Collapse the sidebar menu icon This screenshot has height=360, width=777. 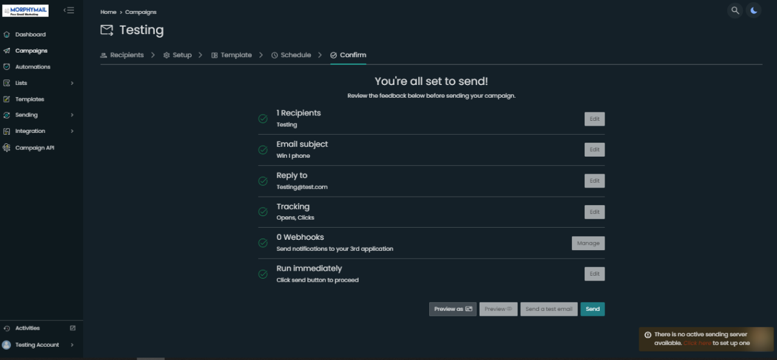tap(69, 10)
